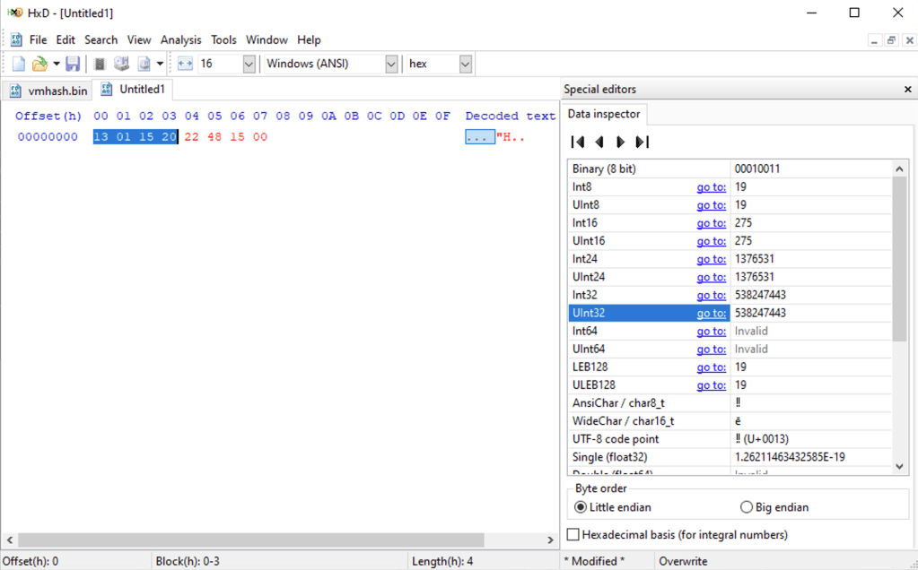Click the Open disk icon
The width and height of the screenshot is (918, 570).
[121, 64]
